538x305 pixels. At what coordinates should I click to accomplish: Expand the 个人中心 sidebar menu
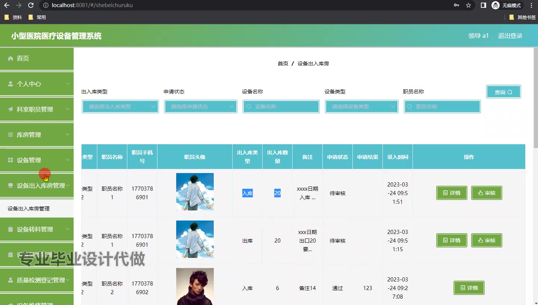(37, 84)
